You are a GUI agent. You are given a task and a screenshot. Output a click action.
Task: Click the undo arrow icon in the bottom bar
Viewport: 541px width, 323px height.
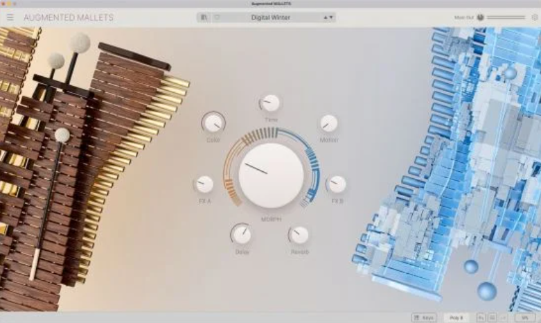click(x=481, y=317)
